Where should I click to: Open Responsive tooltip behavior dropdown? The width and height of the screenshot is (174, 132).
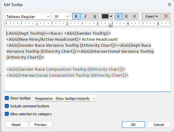coord(65,99)
